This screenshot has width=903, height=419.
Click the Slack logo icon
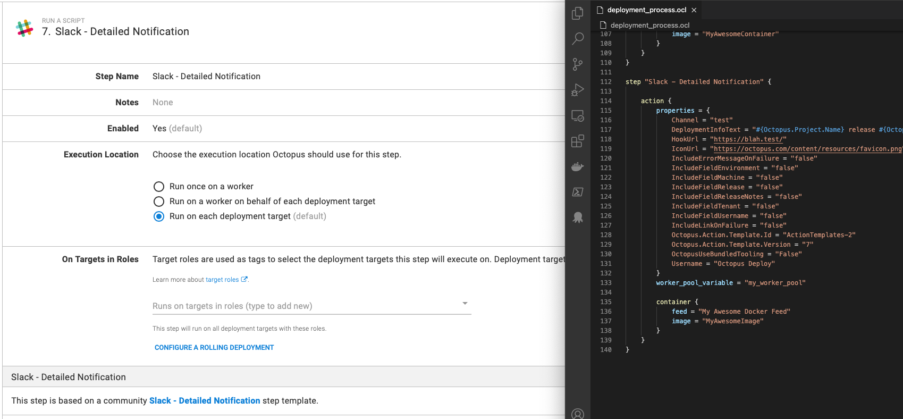tap(24, 28)
